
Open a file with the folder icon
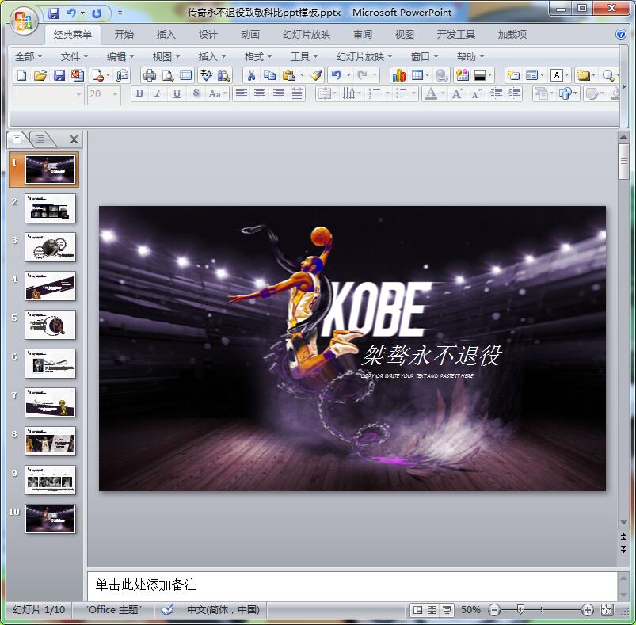[x=40, y=75]
